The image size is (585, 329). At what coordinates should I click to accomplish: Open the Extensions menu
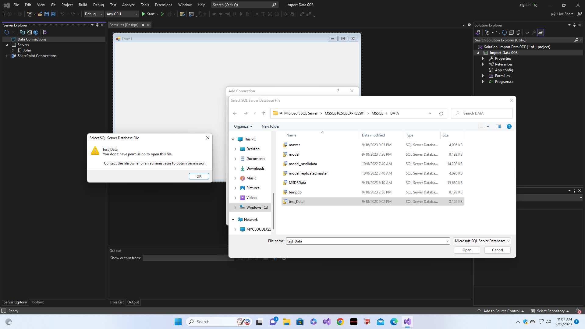[x=163, y=5]
